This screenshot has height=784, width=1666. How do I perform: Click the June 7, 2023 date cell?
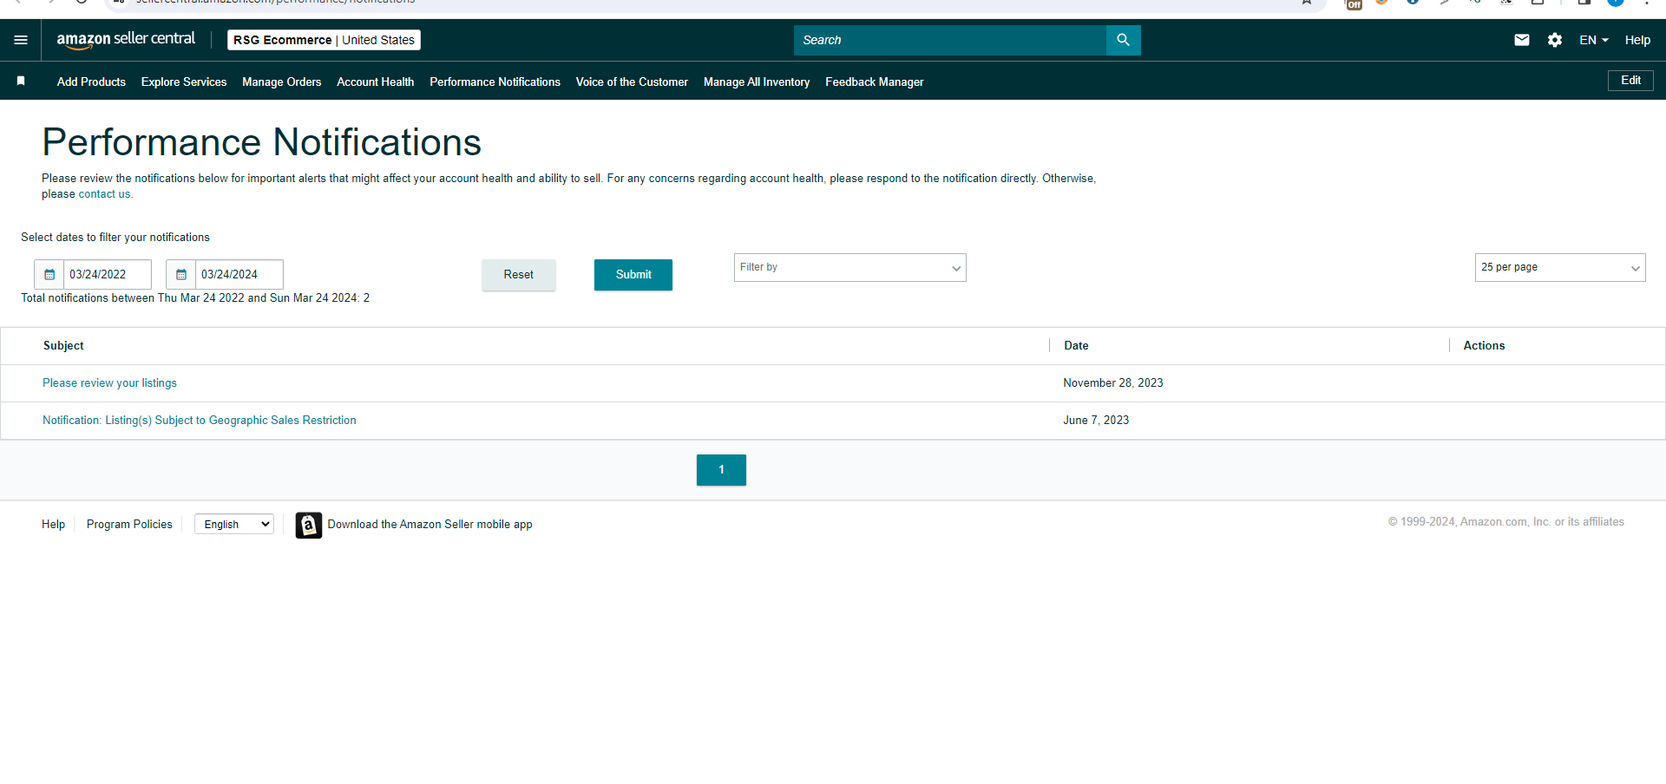[1096, 420]
